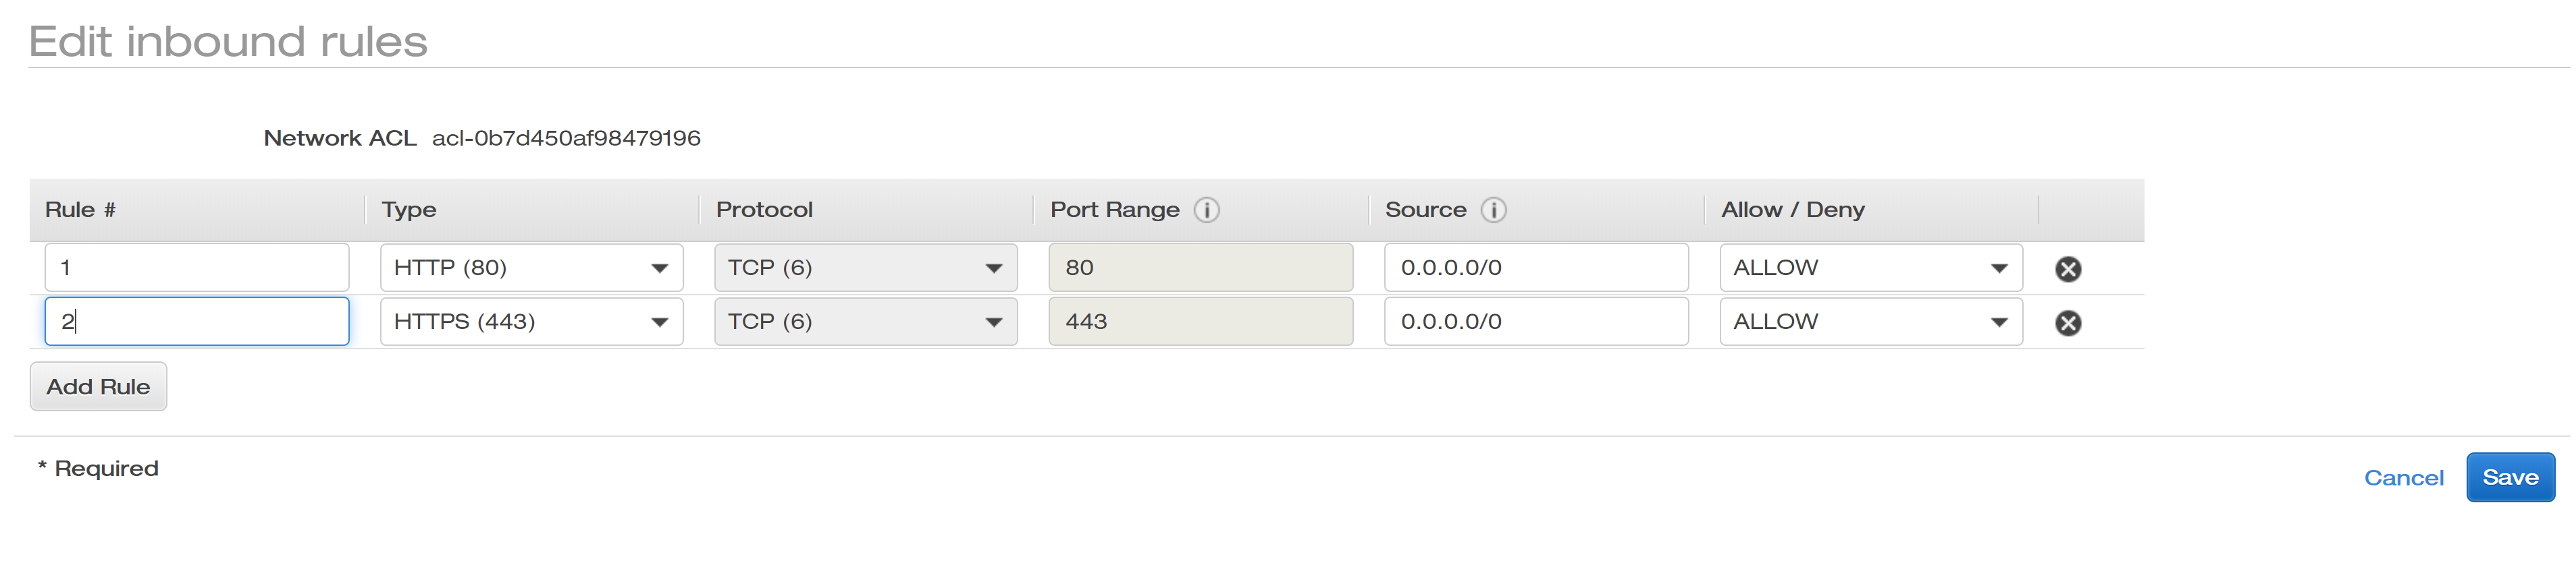
Task: Expand rule 1 TCP (6) protocol dropdown
Action: (865, 268)
